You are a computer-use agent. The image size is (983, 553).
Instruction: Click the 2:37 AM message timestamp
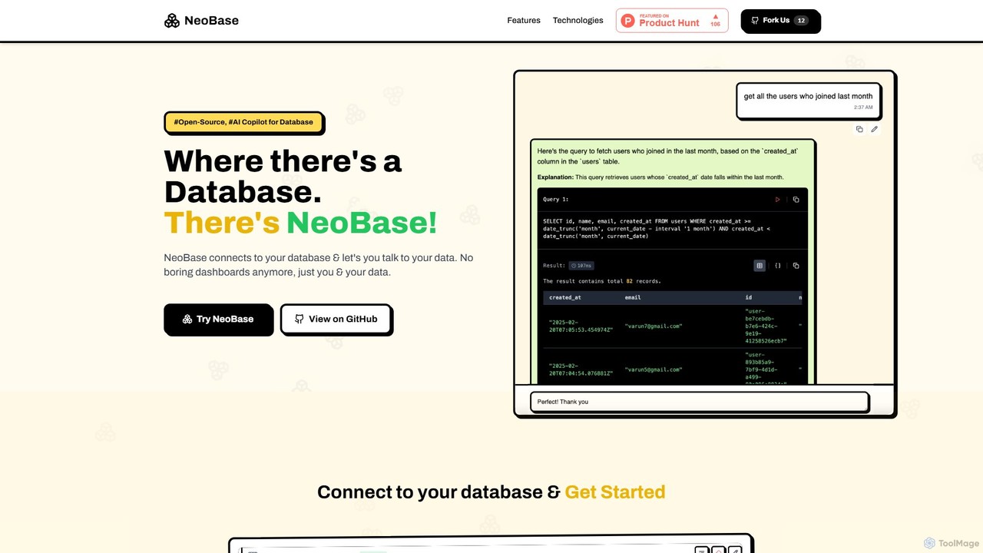[x=863, y=108]
